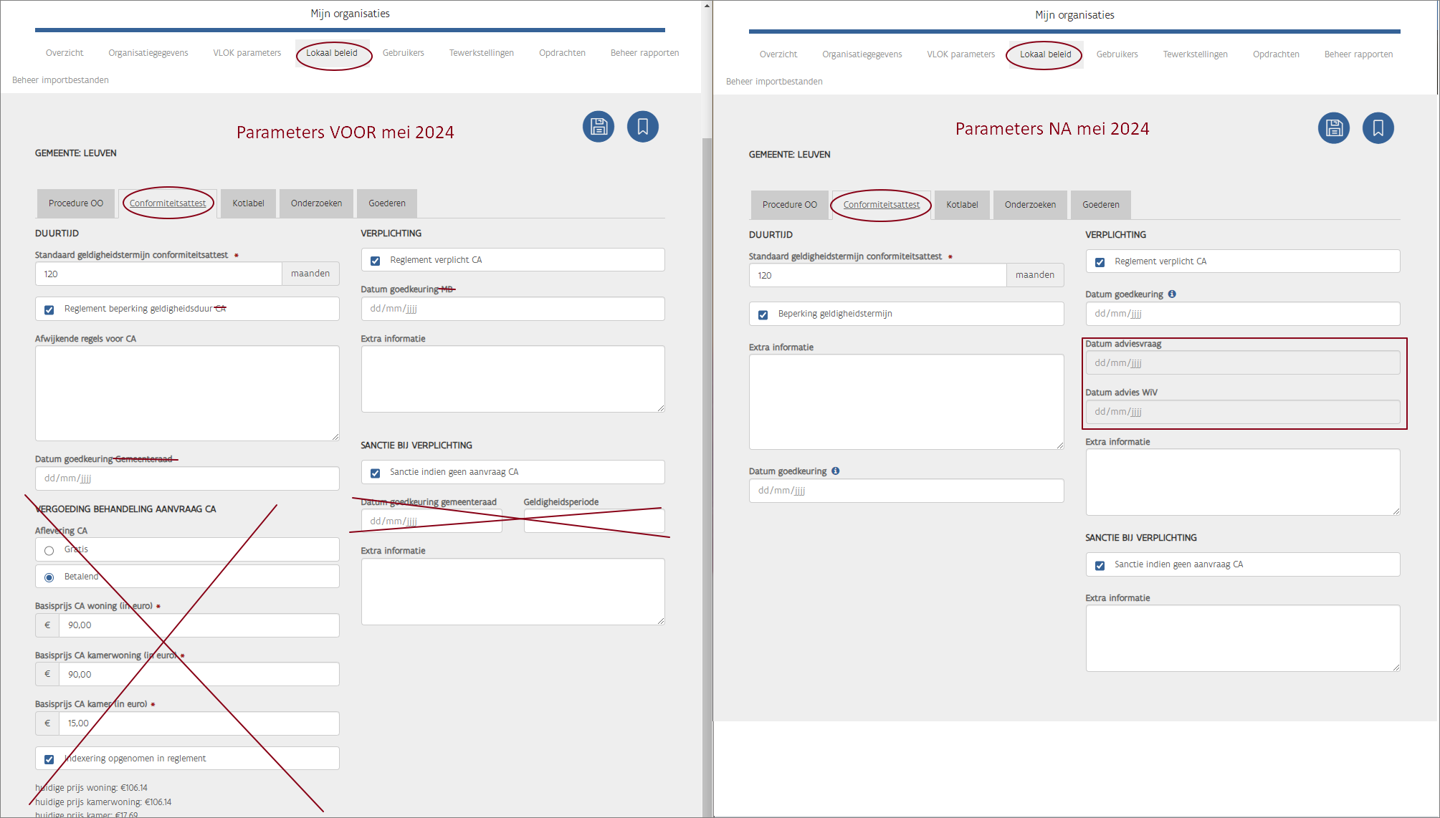Viewport: 1440px width, 818px height.
Task: Open VLOK parameters menu on left
Action: [x=247, y=53]
